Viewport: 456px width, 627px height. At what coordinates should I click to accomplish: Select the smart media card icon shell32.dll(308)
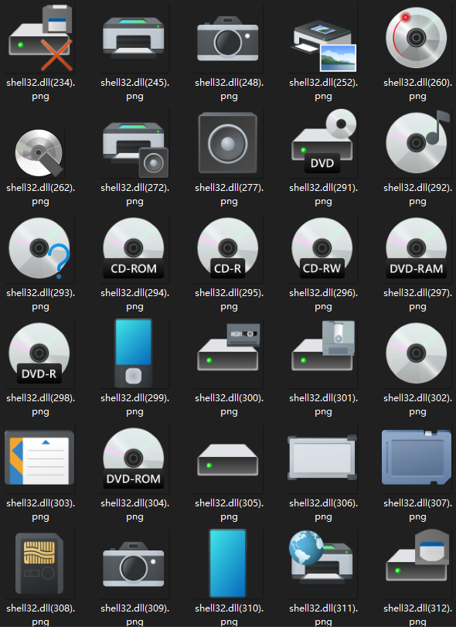click(x=39, y=564)
